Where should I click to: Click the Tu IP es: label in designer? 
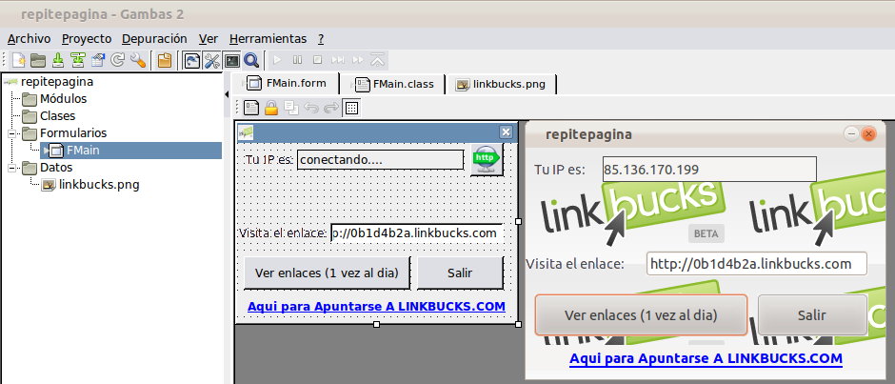[x=268, y=160]
